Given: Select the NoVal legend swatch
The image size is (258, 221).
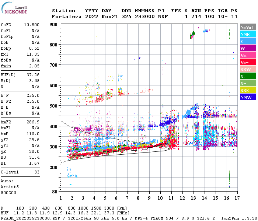Looking at the screenshot, I should [x=248, y=27].
